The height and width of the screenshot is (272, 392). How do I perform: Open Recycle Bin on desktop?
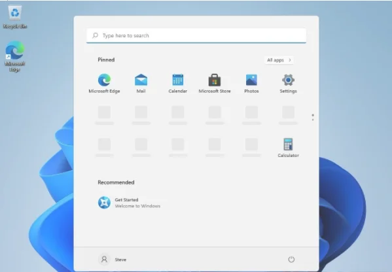point(15,17)
